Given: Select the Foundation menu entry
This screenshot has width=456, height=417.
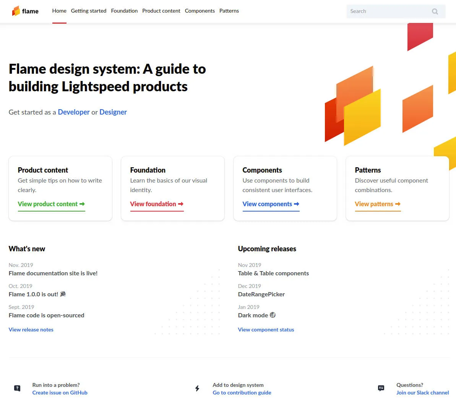Looking at the screenshot, I should (124, 11).
